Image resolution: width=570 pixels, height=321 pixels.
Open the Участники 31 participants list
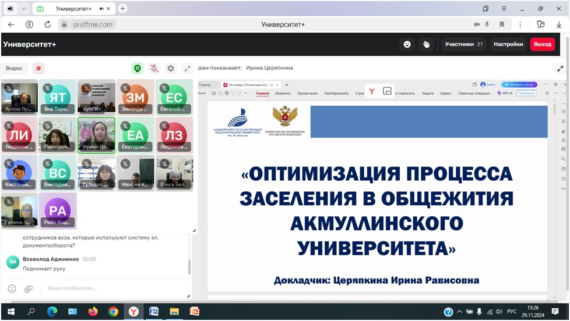tap(463, 44)
